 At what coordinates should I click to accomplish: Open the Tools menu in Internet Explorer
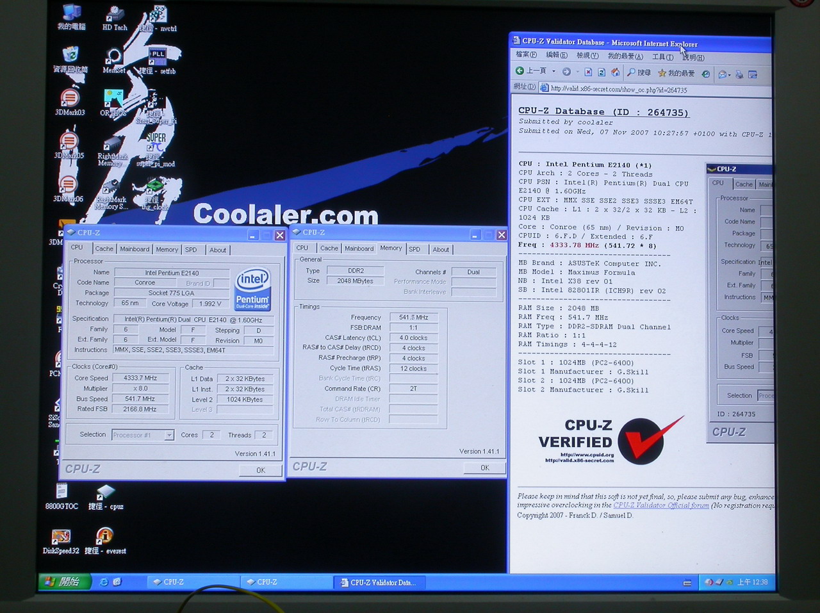coord(663,57)
